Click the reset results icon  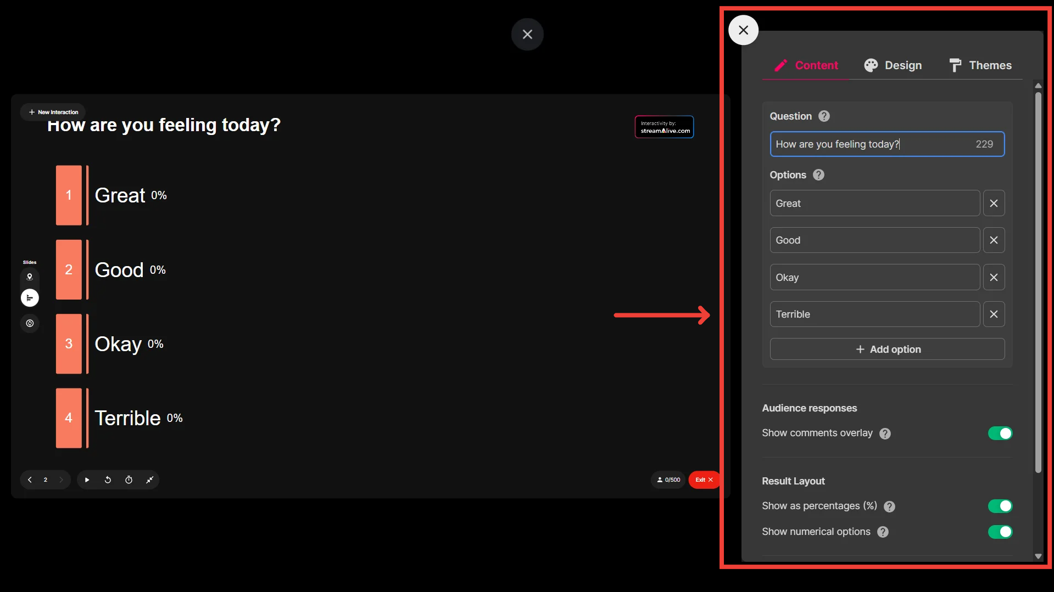[108, 480]
